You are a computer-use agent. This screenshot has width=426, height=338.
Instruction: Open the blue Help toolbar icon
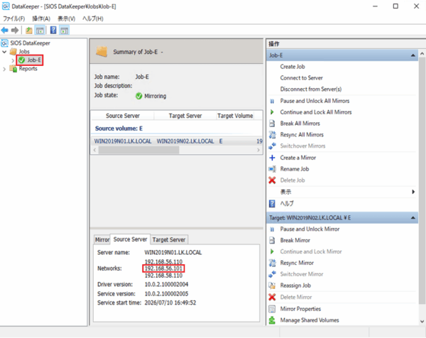(x=53, y=30)
